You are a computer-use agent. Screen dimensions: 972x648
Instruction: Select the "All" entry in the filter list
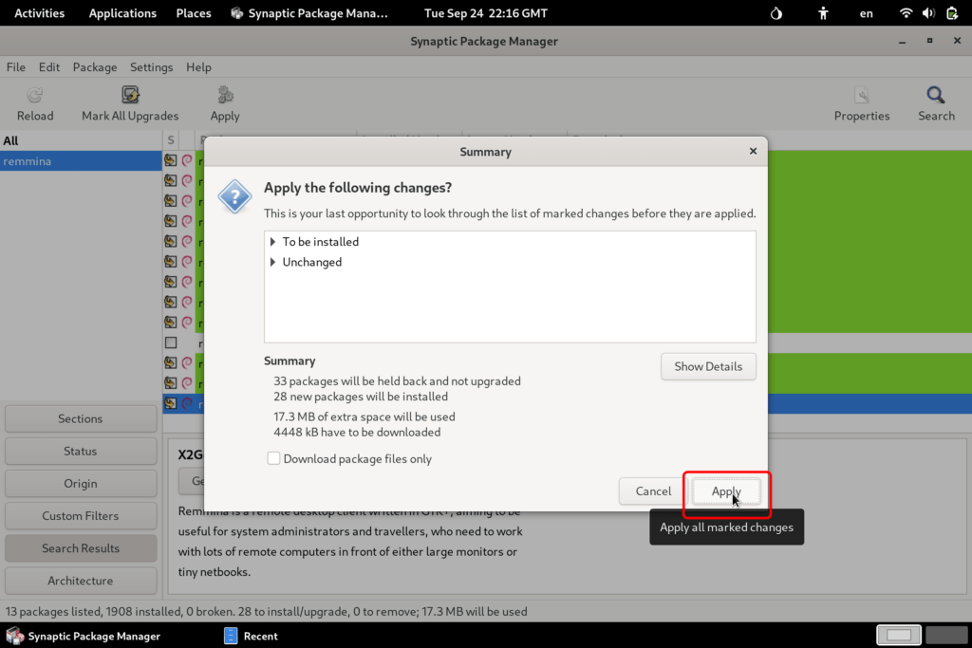click(81, 140)
